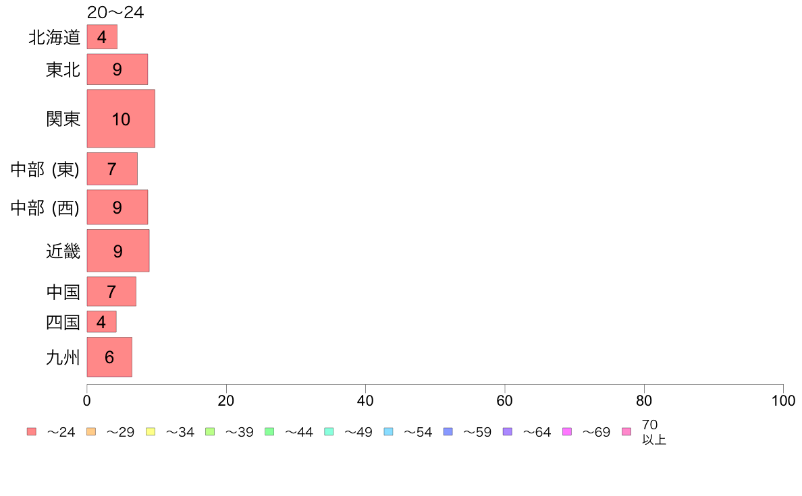This screenshot has height=496, width=802.
Task: Click the ～39 light green legend swatch
Action: click(210, 431)
